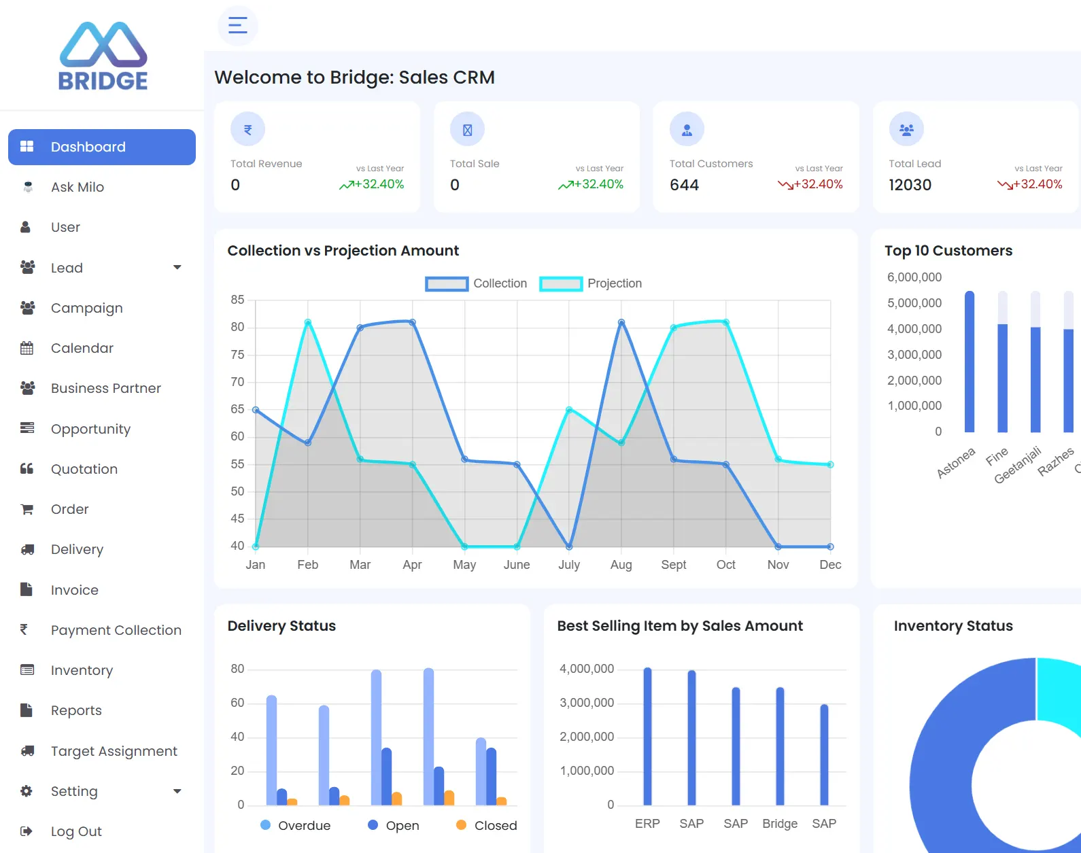The image size is (1081, 853).
Task: Click the Setting gear icon
Action: coord(27,791)
